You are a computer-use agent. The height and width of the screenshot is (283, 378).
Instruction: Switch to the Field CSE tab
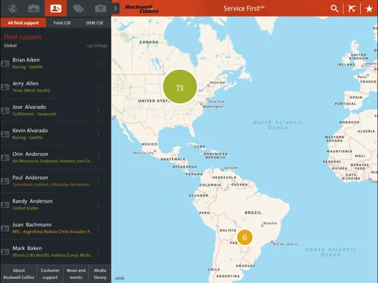click(62, 23)
